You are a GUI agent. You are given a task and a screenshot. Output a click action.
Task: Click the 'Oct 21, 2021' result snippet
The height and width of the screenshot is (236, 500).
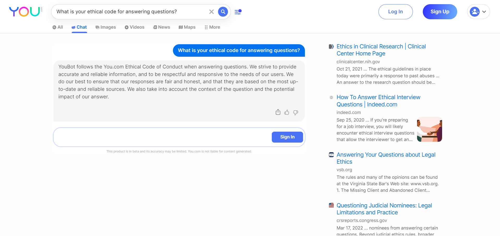tap(388, 76)
